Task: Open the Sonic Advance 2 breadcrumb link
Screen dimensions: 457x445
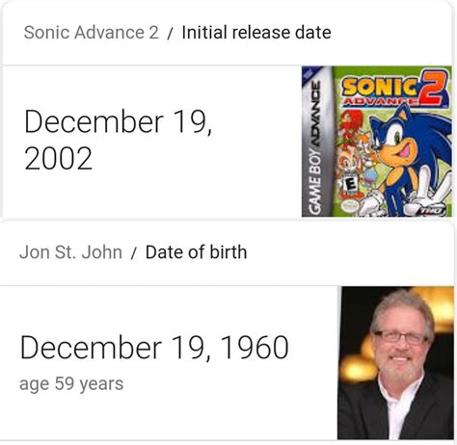Action: [x=92, y=33]
